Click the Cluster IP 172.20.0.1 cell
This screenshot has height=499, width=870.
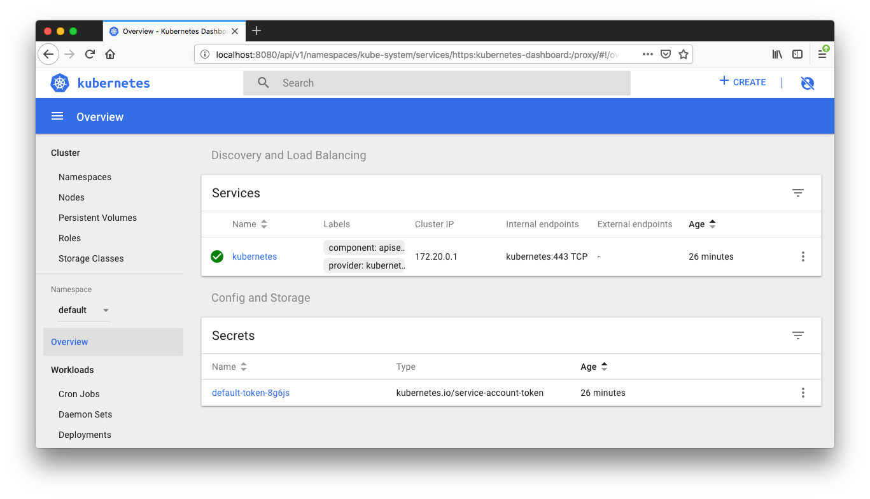[436, 257]
